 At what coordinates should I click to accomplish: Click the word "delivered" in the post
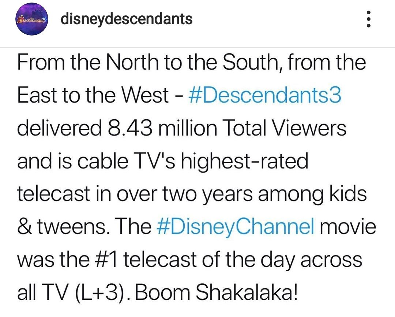tap(60, 128)
